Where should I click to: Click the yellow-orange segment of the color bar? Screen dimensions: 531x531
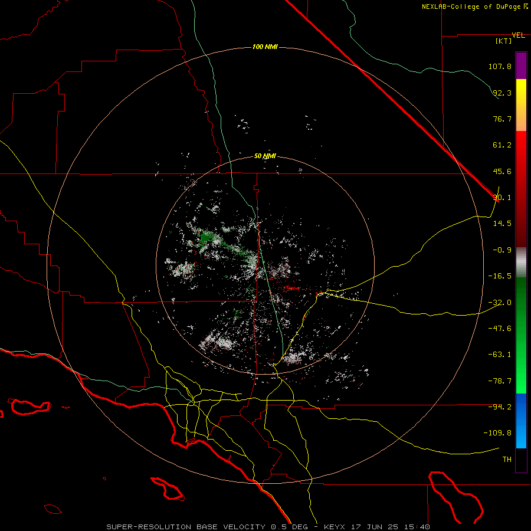pyautogui.click(x=521, y=105)
